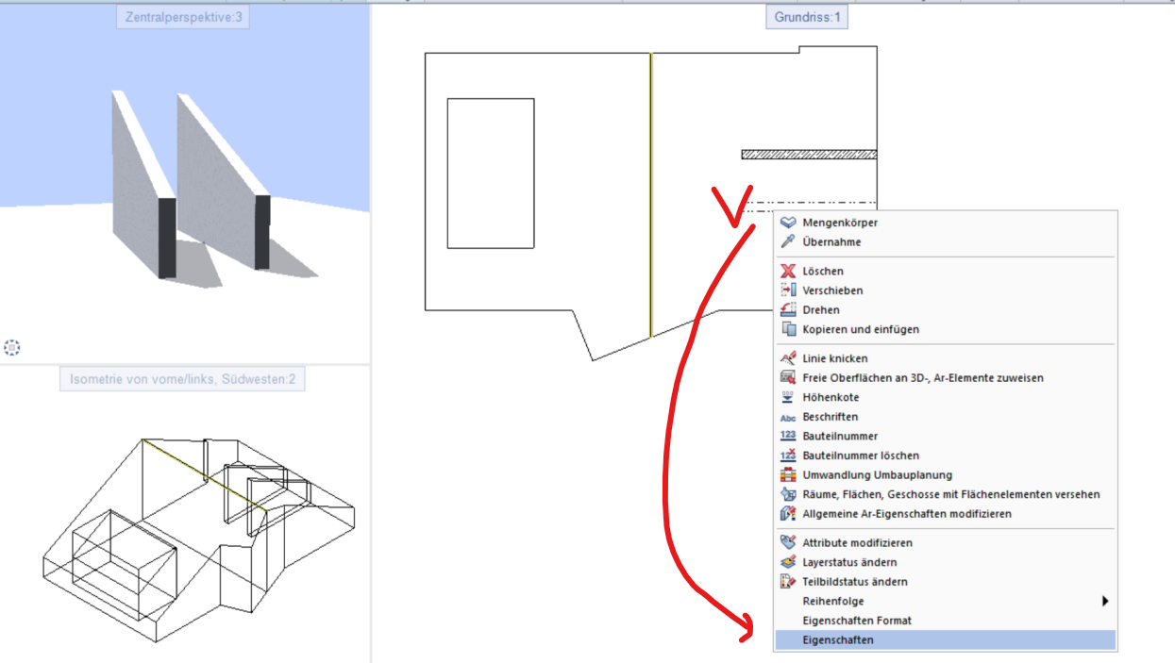The width and height of the screenshot is (1175, 663).
Task: Click the Mengenkörper icon in context menu
Action: pos(788,223)
